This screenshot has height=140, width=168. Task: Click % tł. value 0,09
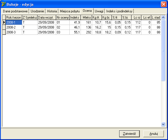coord(116,32)
